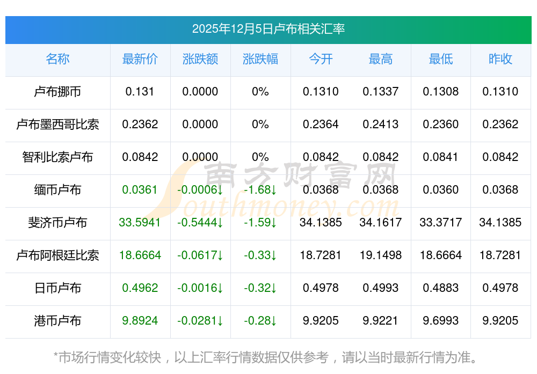
Task: Click the down arrow next to -0.28
Action: (273, 321)
